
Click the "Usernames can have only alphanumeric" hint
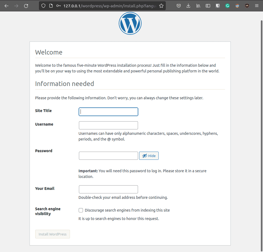[148, 136]
